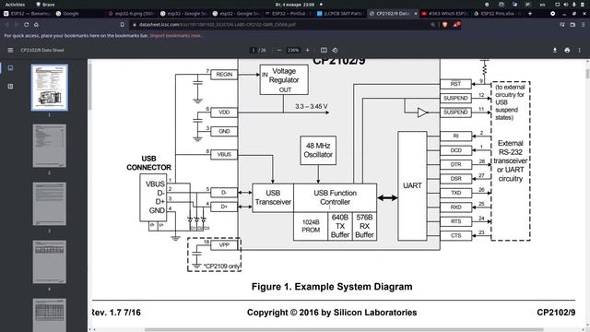This screenshot has height=332, width=590.
Task: Open the clock showing 23:08
Action: (295, 5)
